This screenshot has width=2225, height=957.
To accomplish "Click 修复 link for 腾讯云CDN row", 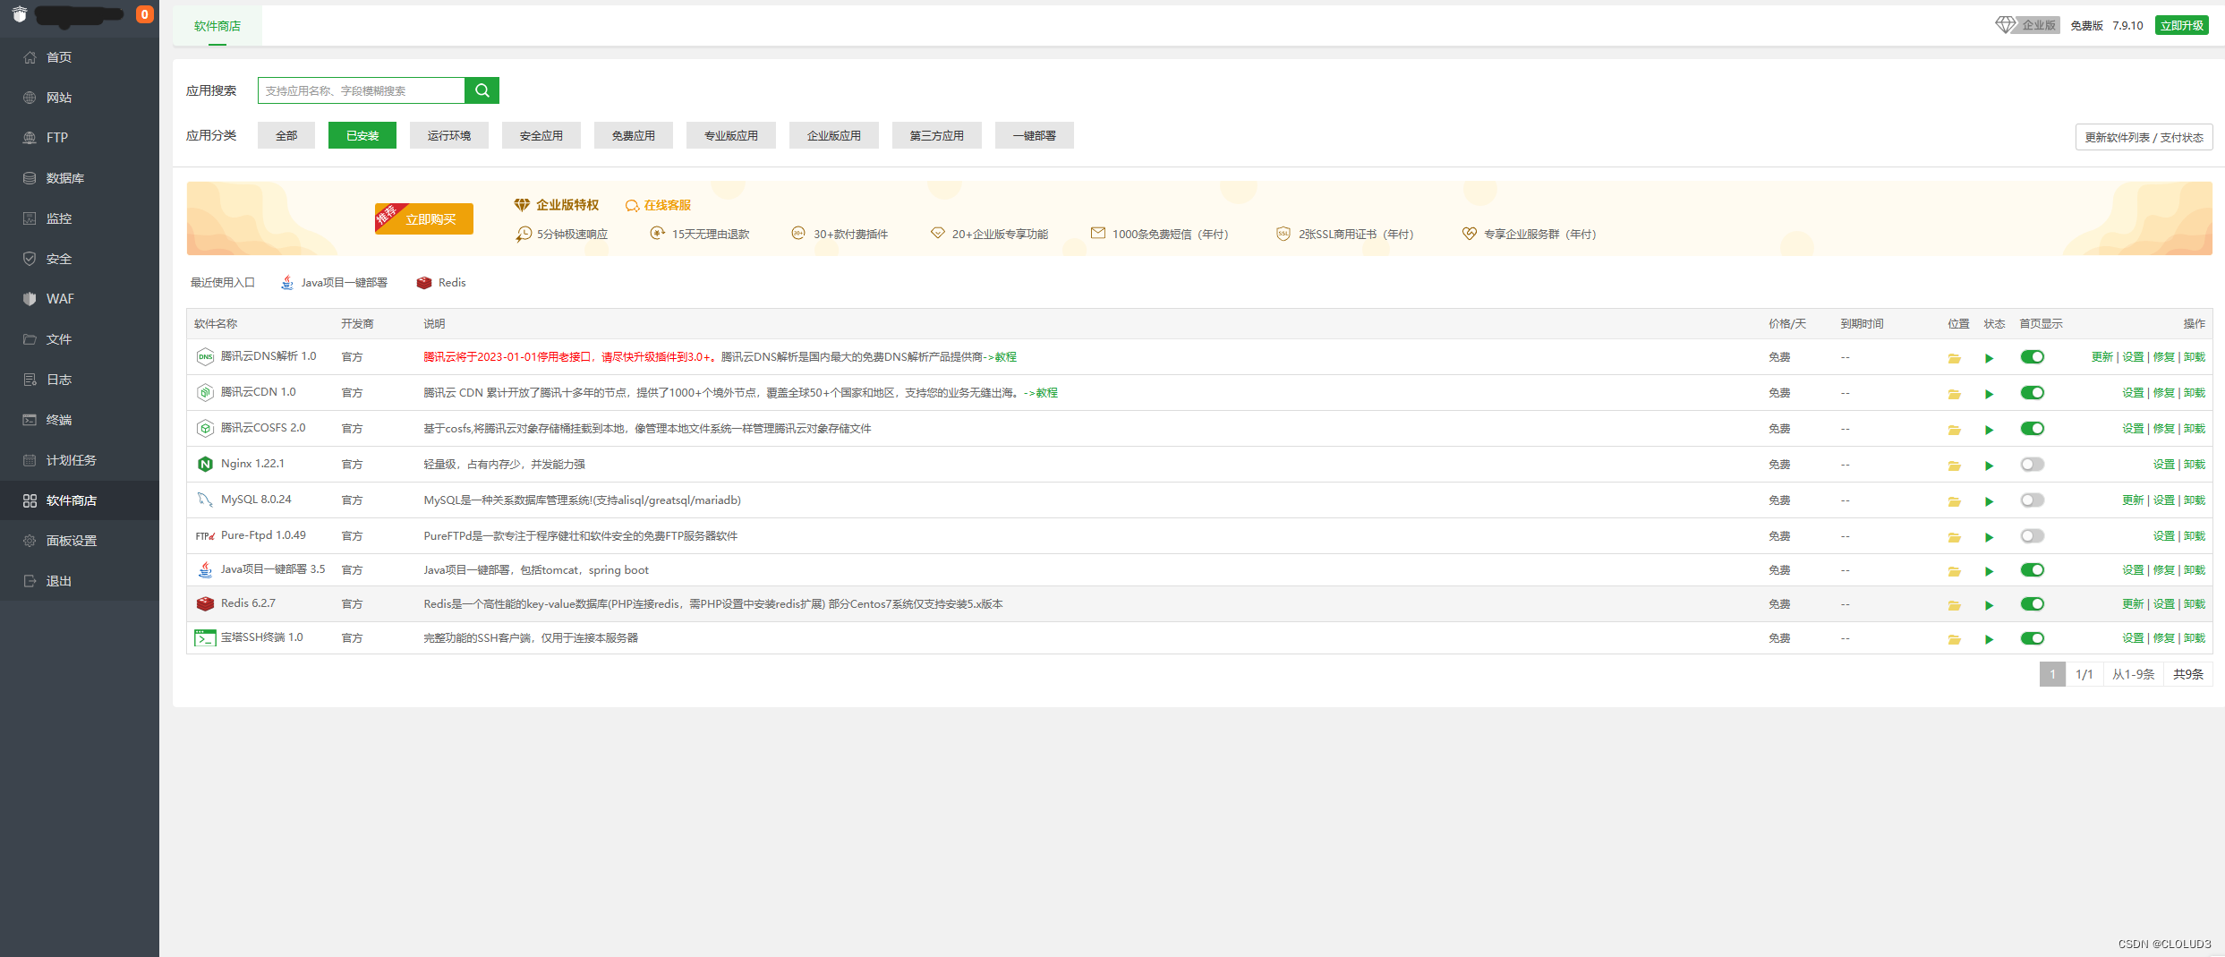I will click(2163, 393).
